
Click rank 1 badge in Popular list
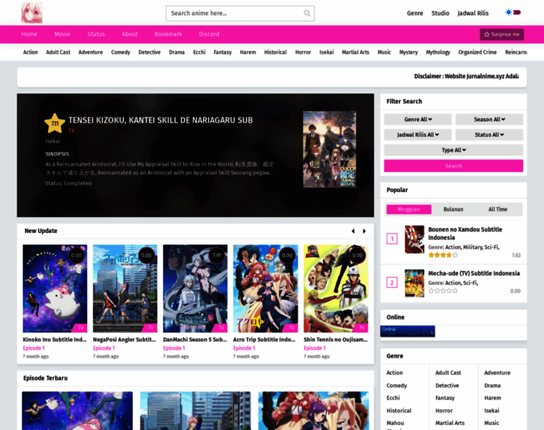tap(392, 239)
